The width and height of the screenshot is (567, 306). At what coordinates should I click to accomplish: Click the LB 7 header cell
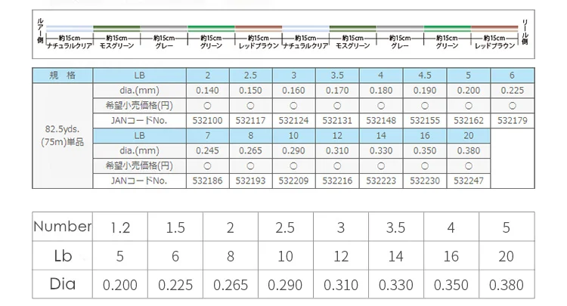click(208, 135)
